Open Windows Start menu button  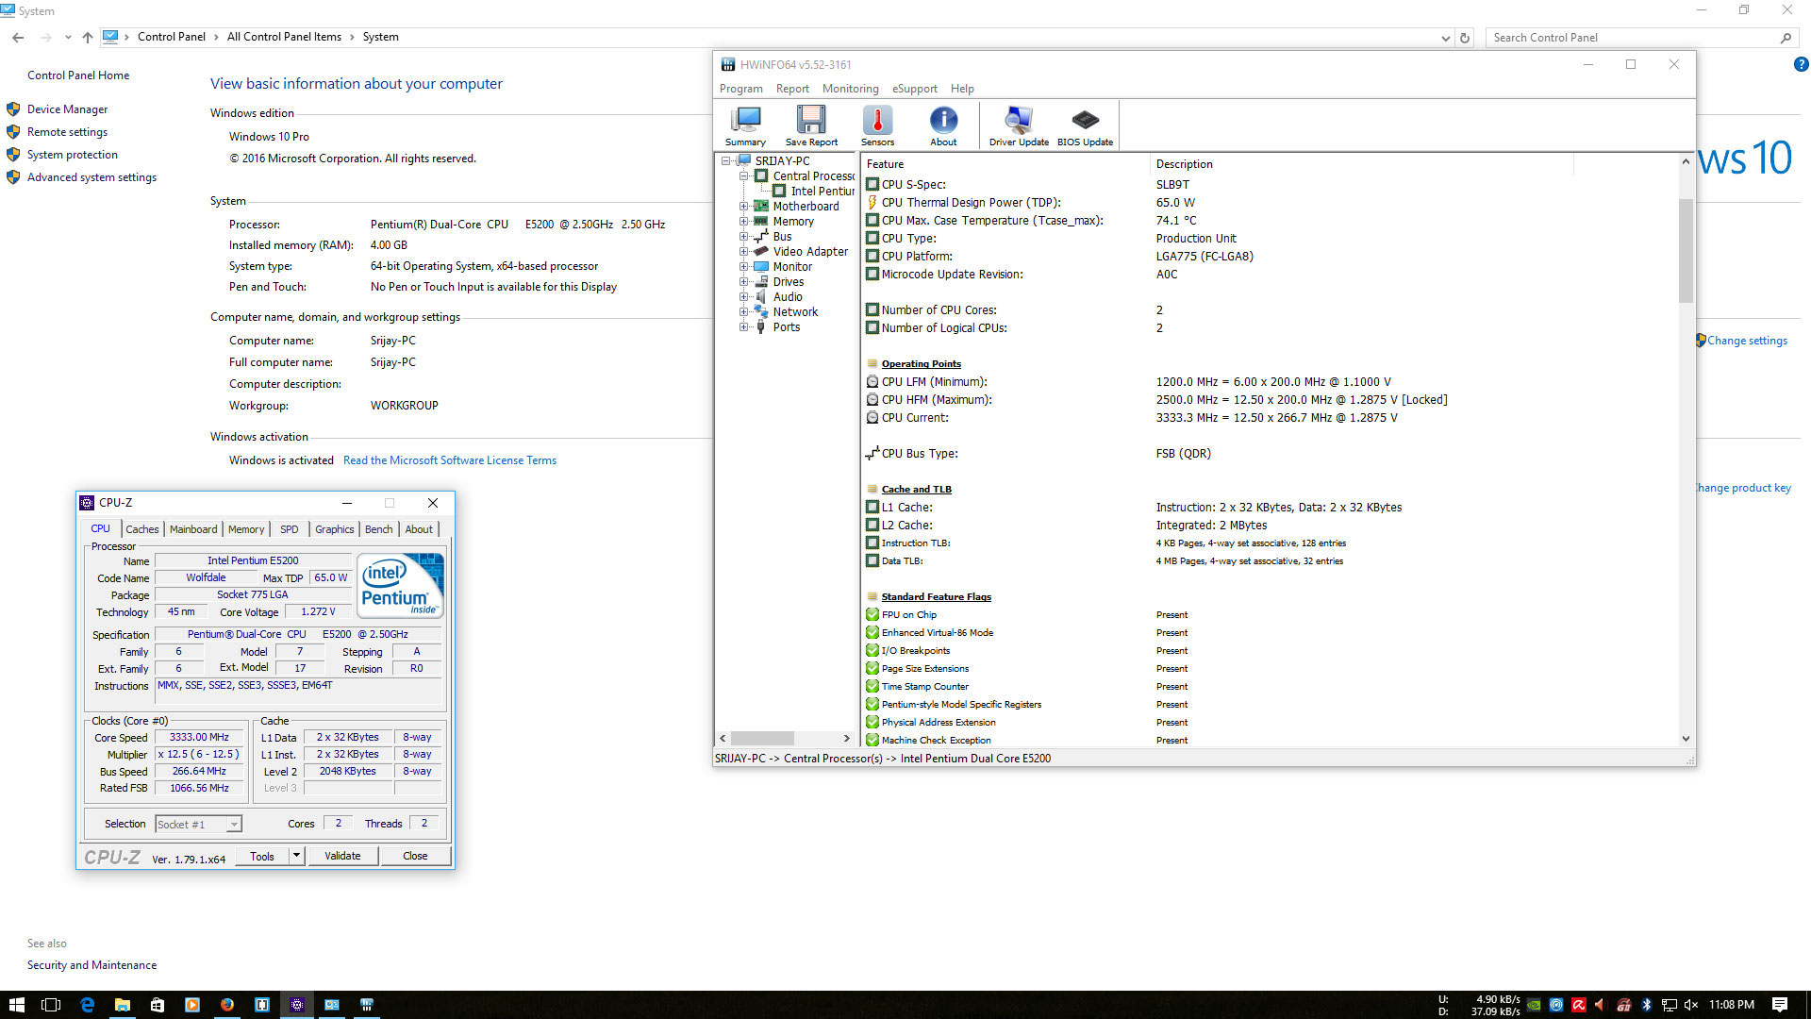[16, 1005]
